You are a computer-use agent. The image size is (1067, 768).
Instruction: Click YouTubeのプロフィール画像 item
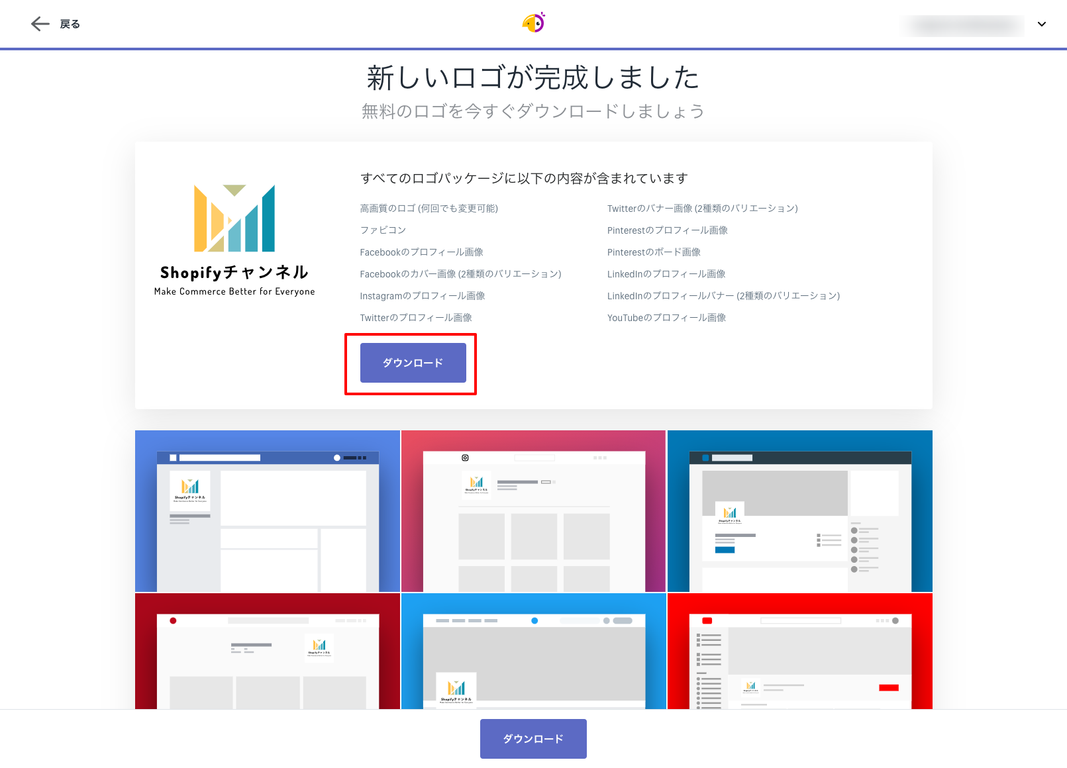[x=667, y=318]
